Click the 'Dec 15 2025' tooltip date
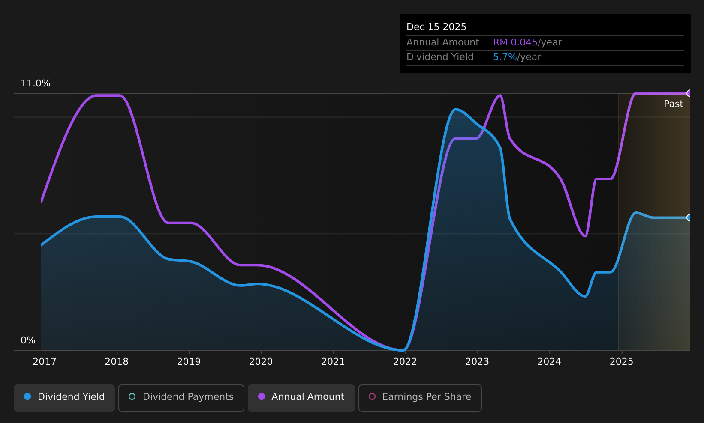 [x=436, y=27]
